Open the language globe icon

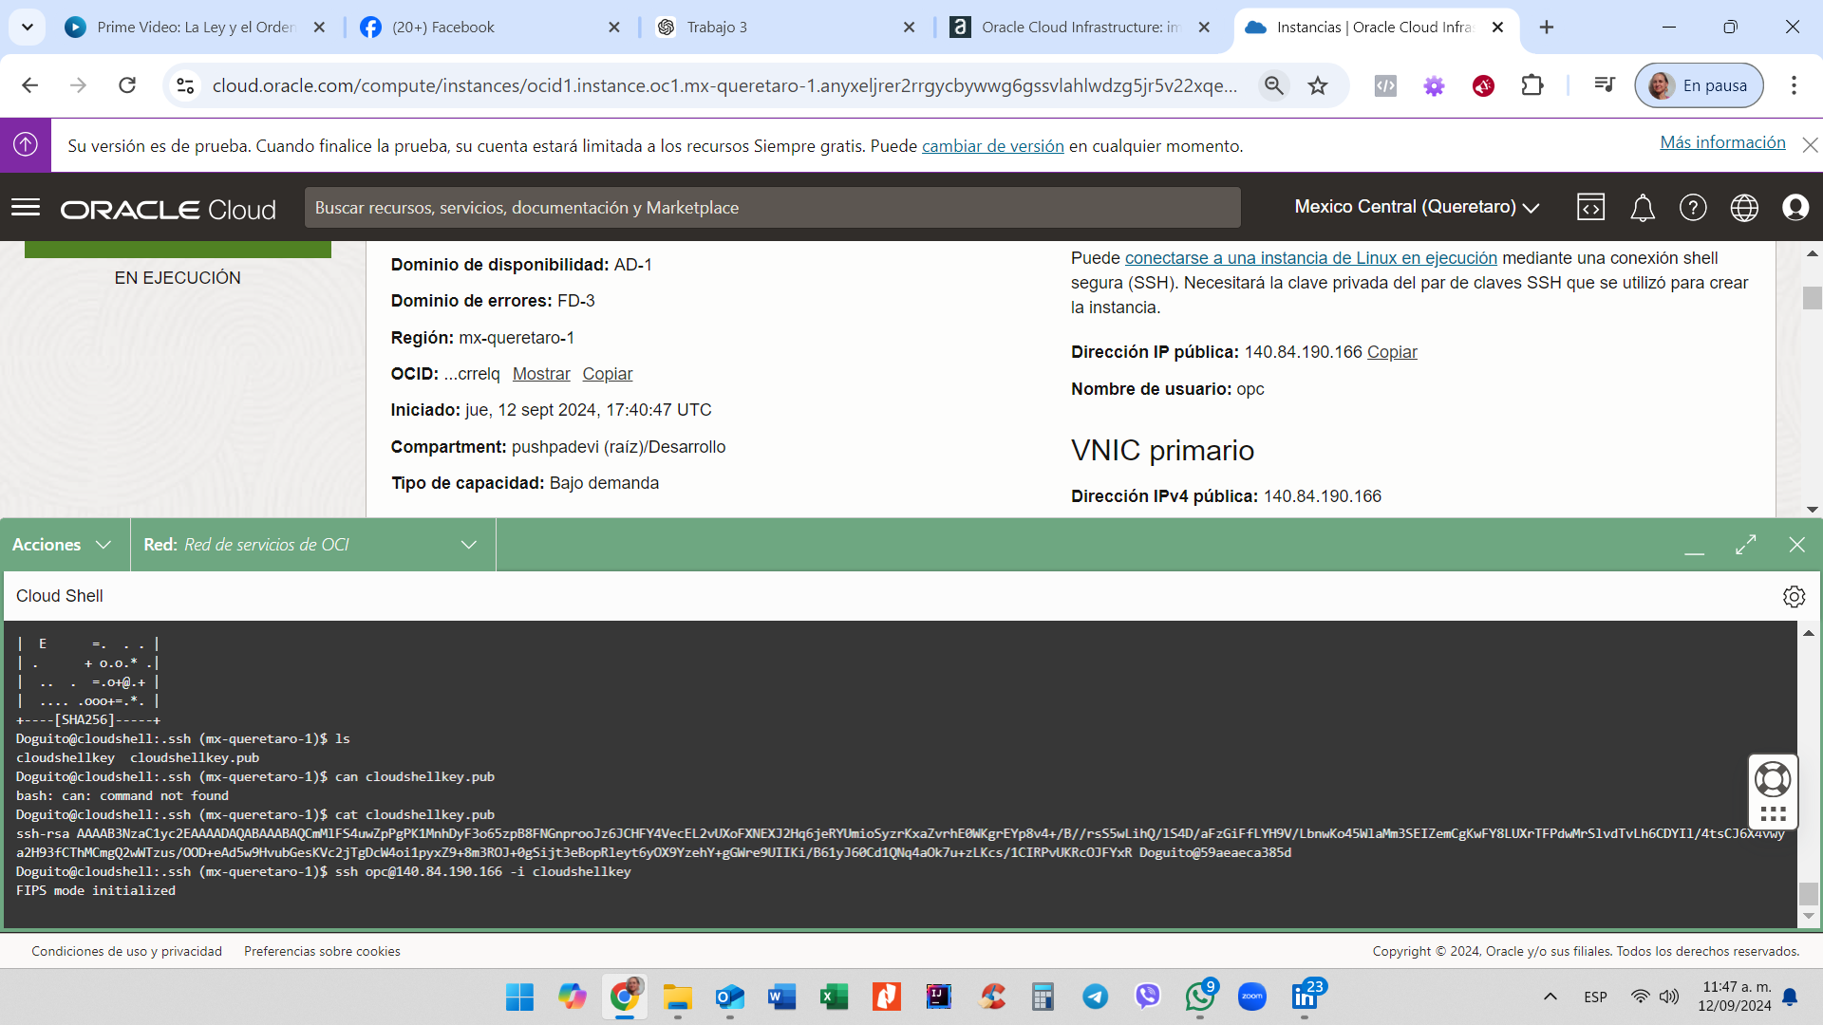click(1744, 207)
